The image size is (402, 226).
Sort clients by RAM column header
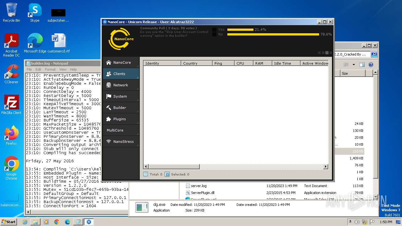tap(263, 63)
